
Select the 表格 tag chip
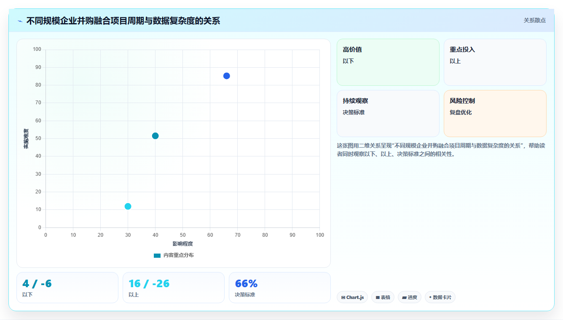(383, 297)
